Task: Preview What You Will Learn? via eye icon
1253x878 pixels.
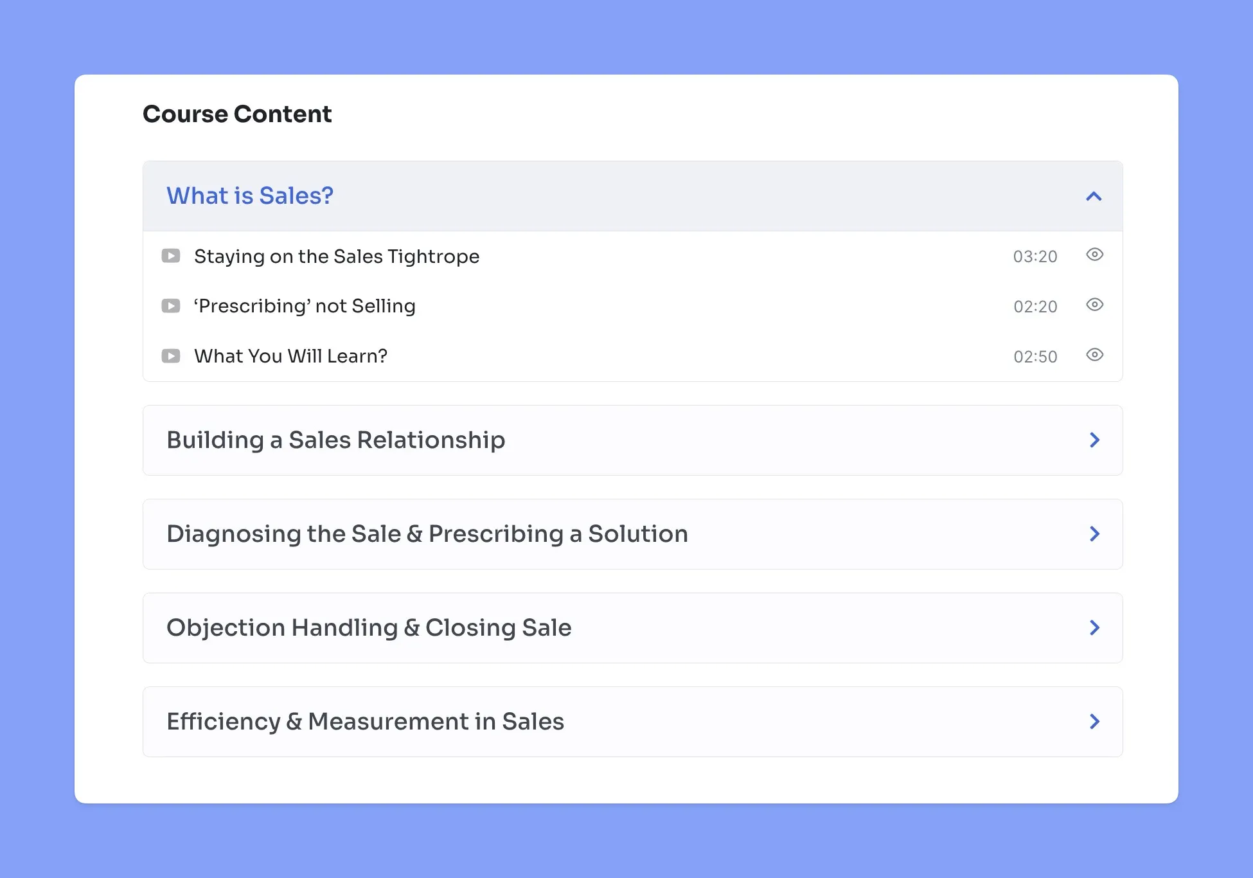Action: click(x=1095, y=355)
